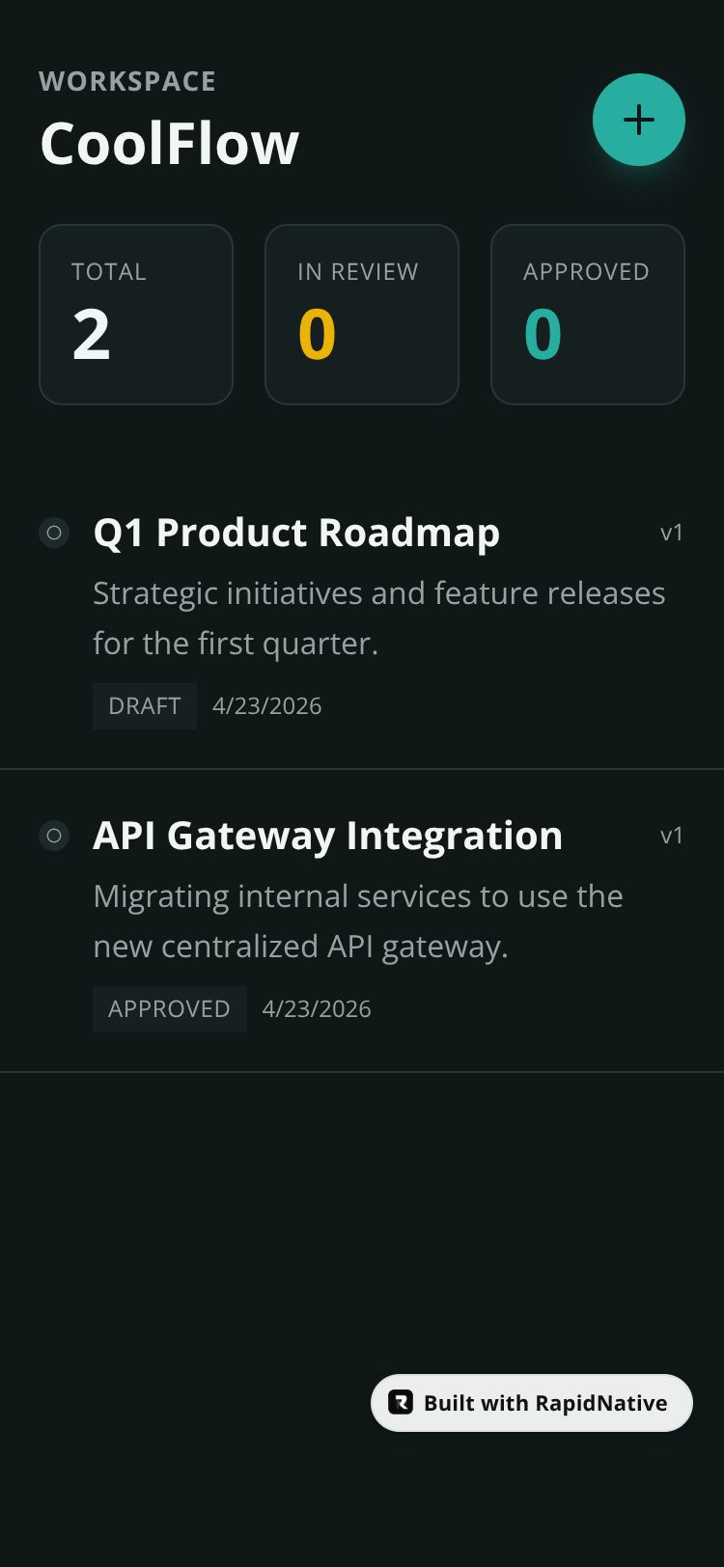Click the 4/23/2026 date beside APPROVED badge
Image resolution: width=724 pixels, height=1567 pixels.
(x=317, y=1009)
